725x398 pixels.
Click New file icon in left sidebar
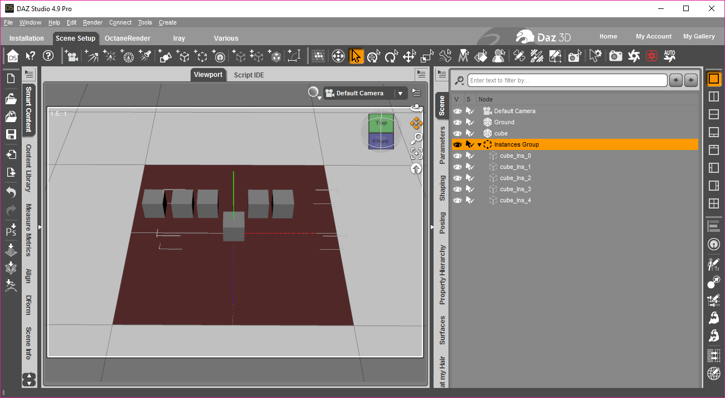tap(11, 79)
